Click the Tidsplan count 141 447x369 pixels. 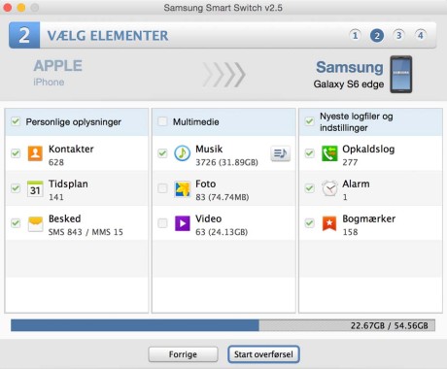(x=56, y=197)
